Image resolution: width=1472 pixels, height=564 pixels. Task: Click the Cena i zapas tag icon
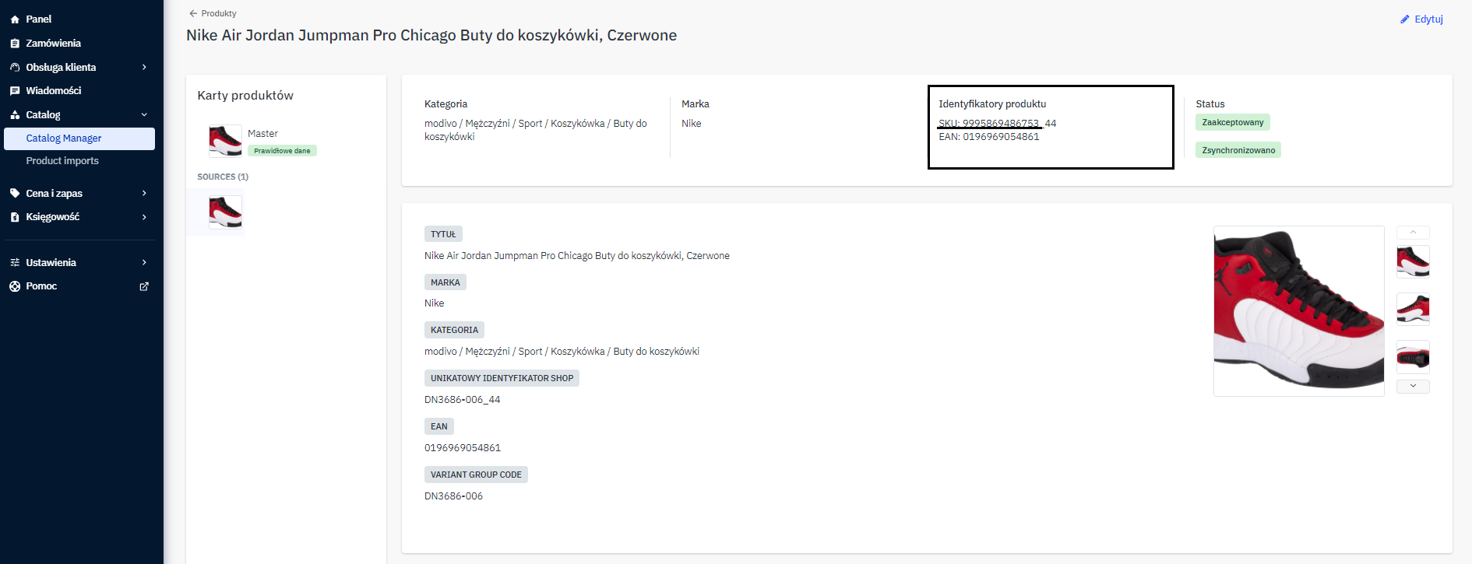click(15, 193)
